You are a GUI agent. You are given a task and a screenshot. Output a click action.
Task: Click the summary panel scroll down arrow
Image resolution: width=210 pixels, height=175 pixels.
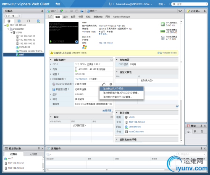[x=181, y=141]
